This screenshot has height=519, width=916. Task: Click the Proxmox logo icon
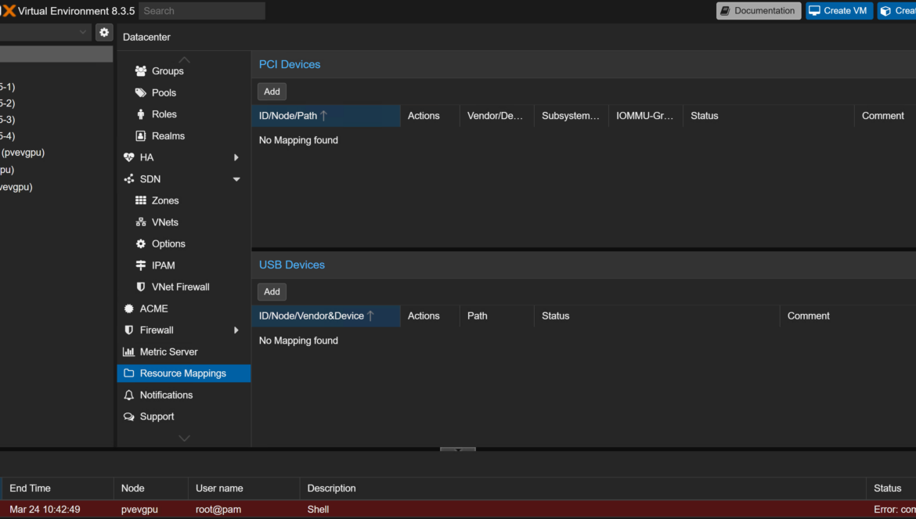click(x=8, y=10)
